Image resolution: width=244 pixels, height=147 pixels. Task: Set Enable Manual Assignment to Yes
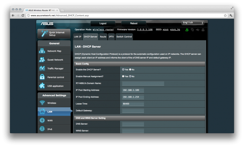(123, 76)
